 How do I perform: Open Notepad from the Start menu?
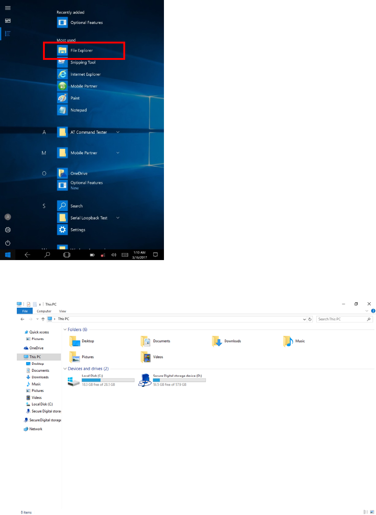point(72,110)
